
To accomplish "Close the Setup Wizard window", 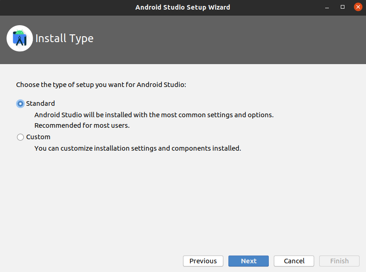I will (358, 7).
